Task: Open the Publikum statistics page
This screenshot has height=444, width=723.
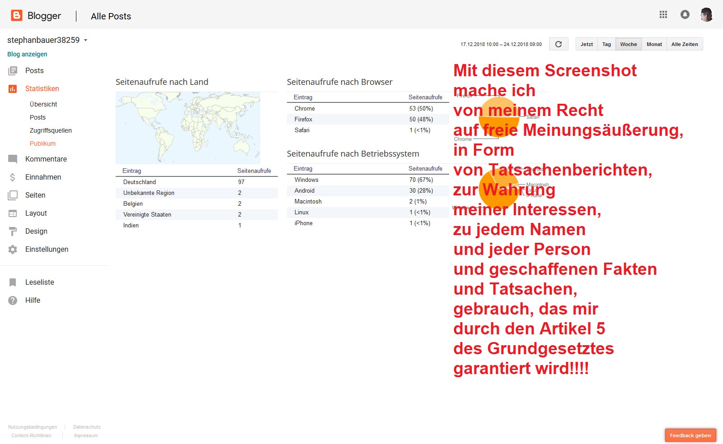Action: (42, 143)
